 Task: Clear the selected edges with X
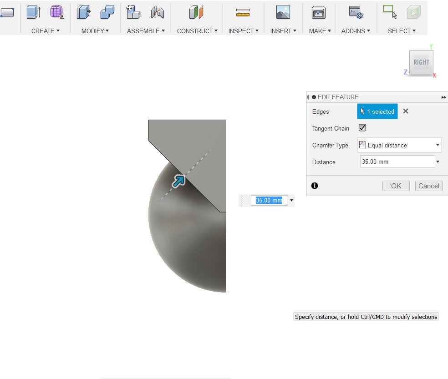(x=406, y=111)
